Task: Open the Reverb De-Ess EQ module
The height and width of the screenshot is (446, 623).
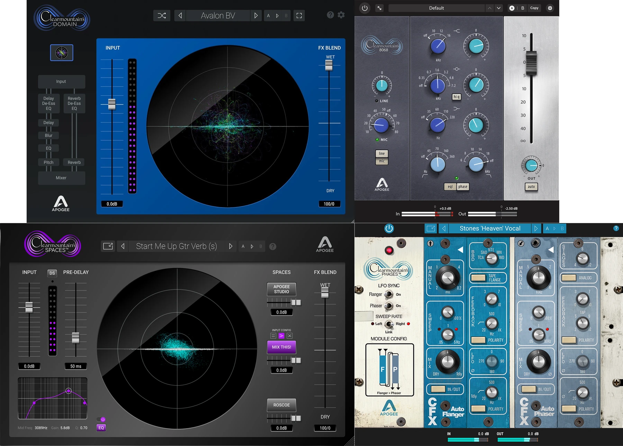Action: tap(74, 104)
